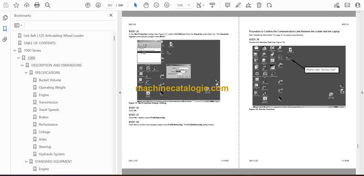Toggle the bookmarks panel icon
This screenshot has width=364, height=176.
tap(5, 29)
